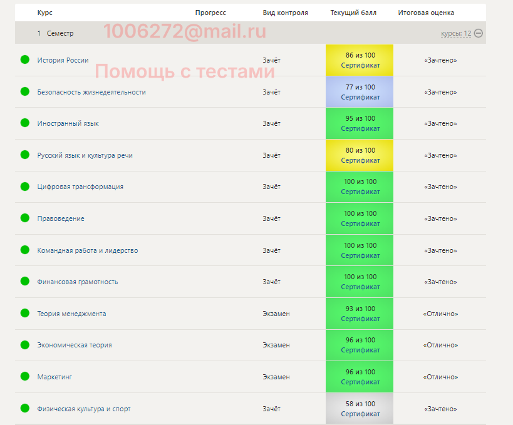
Task: Open the Цифровая трансформация course
Action: [x=80, y=187]
